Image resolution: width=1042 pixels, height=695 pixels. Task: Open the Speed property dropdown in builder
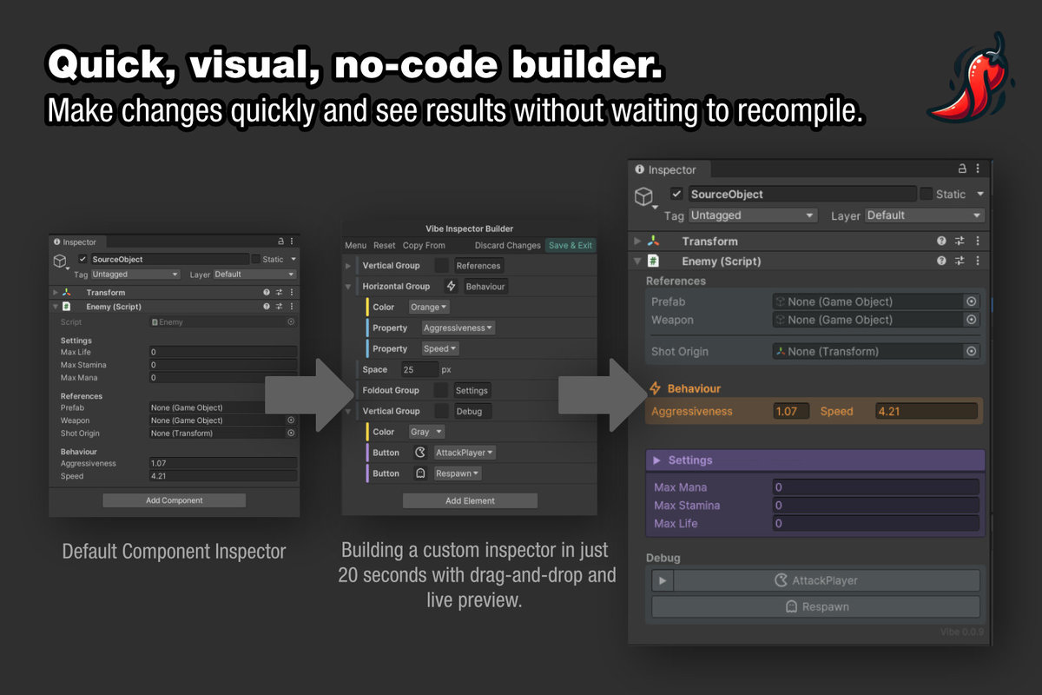click(440, 349)
